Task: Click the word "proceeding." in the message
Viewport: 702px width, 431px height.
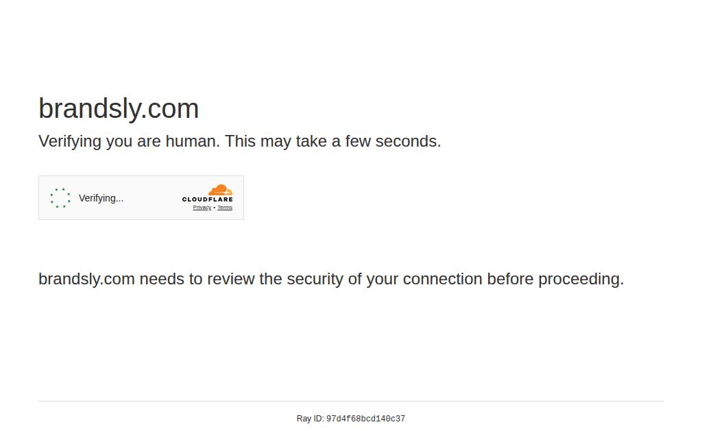Action: (x=581, y=280)
